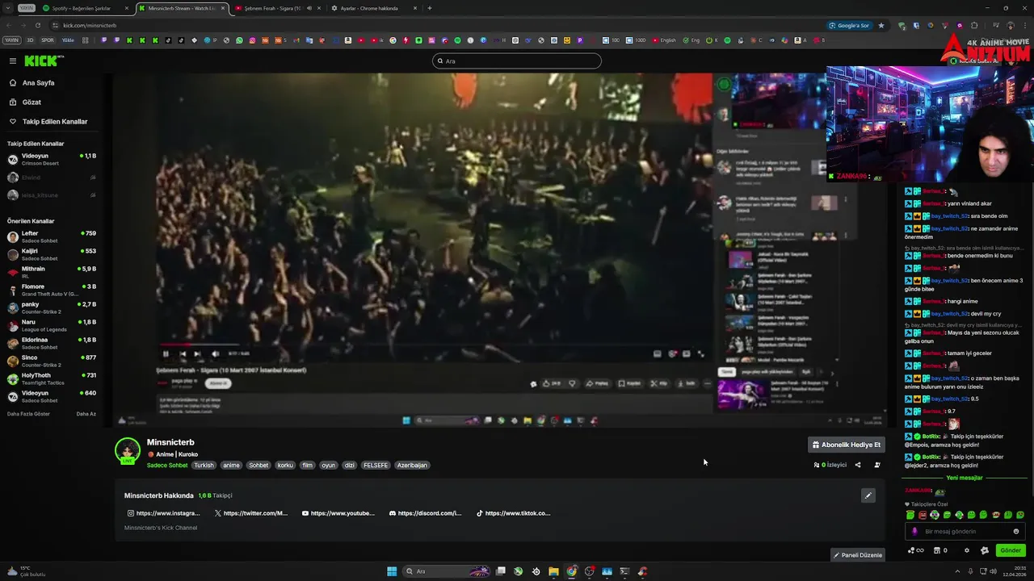Open Eldorinaa channel in sidebar
Viewport: 1034px width, 581px height.
click(x=52, y=343)
